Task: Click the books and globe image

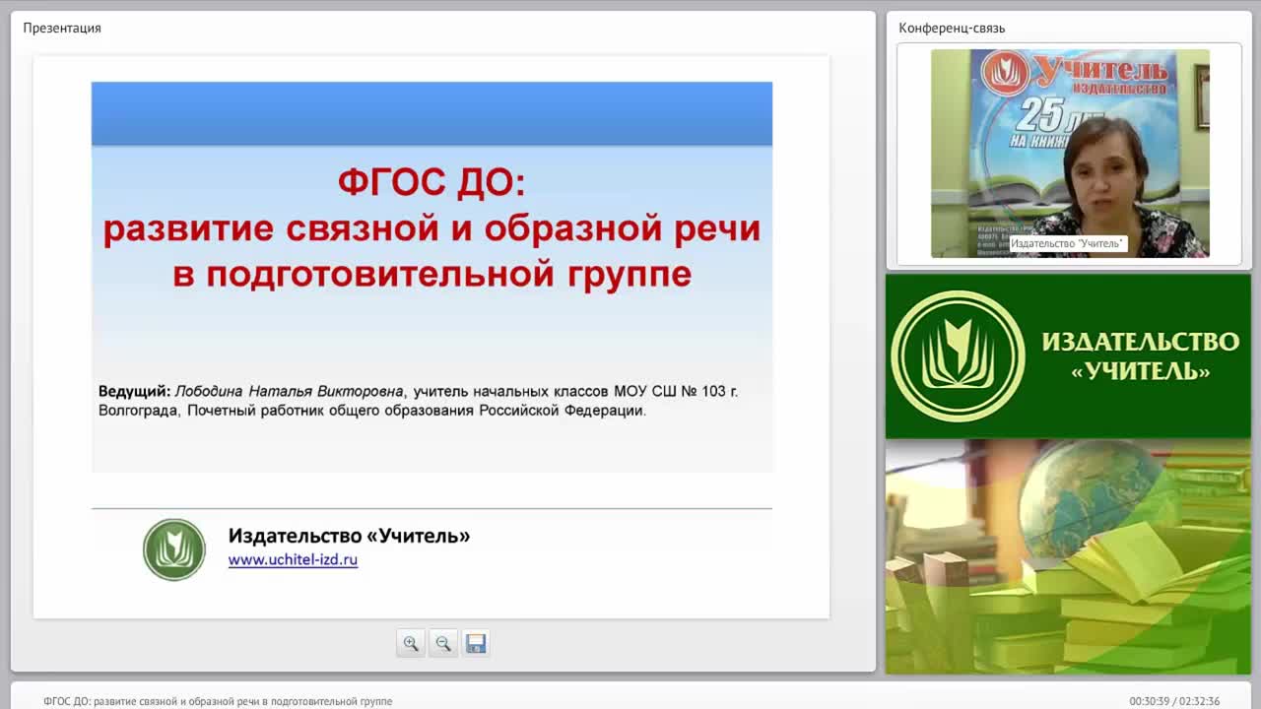Action: (x=1068, y=556)
